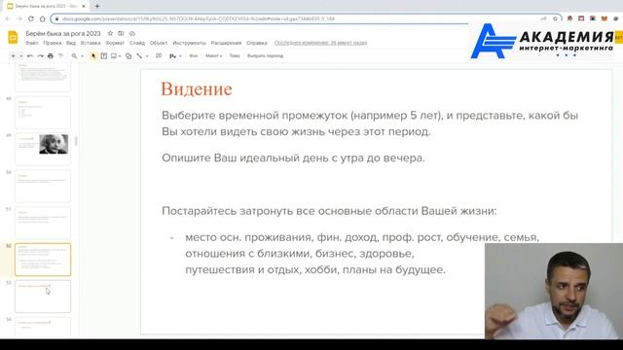Open the Вставка menu
623x350 pixels.
click(x=91, y=43)
